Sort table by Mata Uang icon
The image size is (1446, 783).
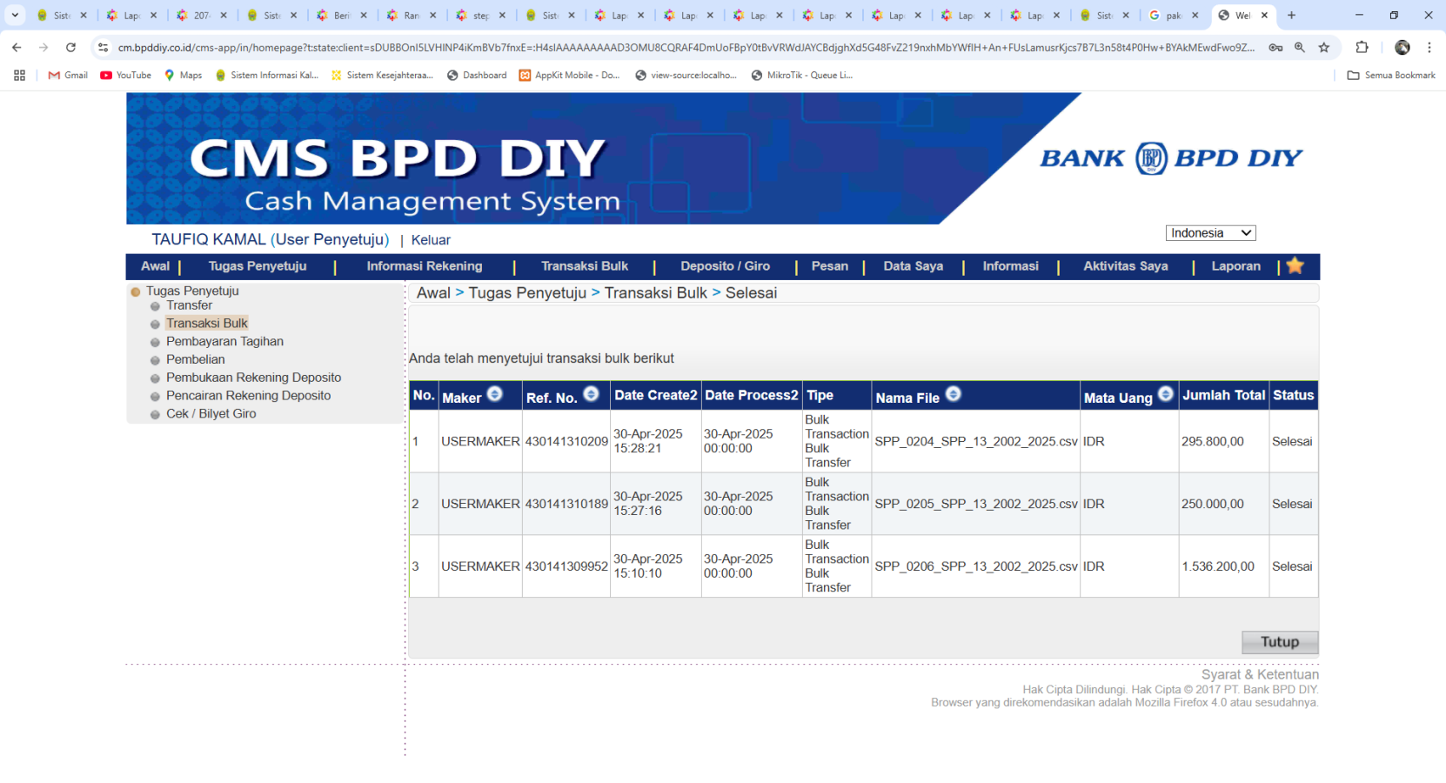click(1166, 394)
